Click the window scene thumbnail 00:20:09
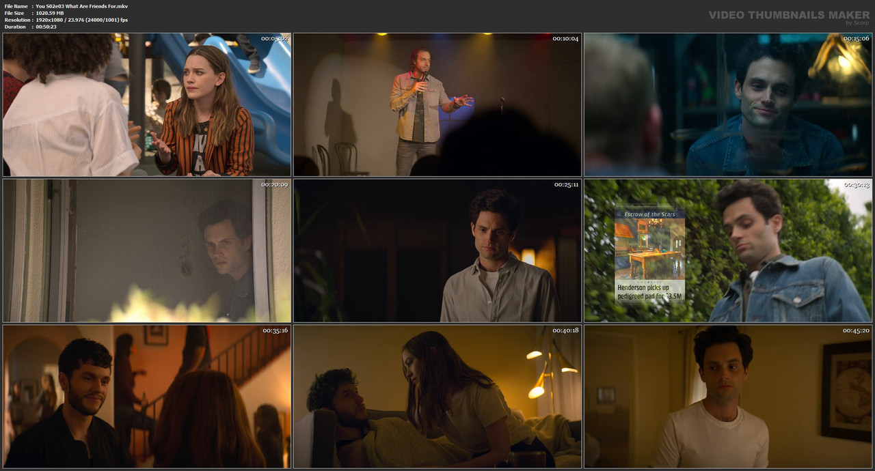The image size is (875, 471). pyautogui.click(x=147, y=251)
